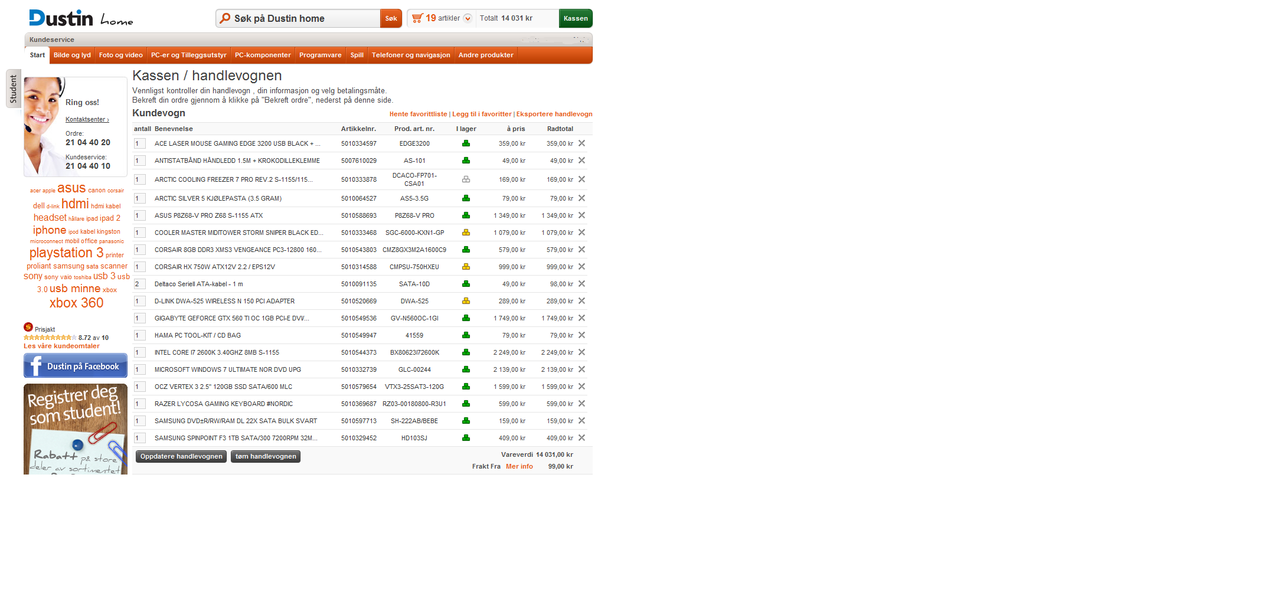Click the Student side tab

(14, 89)
